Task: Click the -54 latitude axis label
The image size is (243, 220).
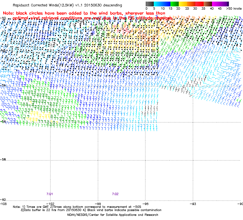Action: tap(3, 85)
